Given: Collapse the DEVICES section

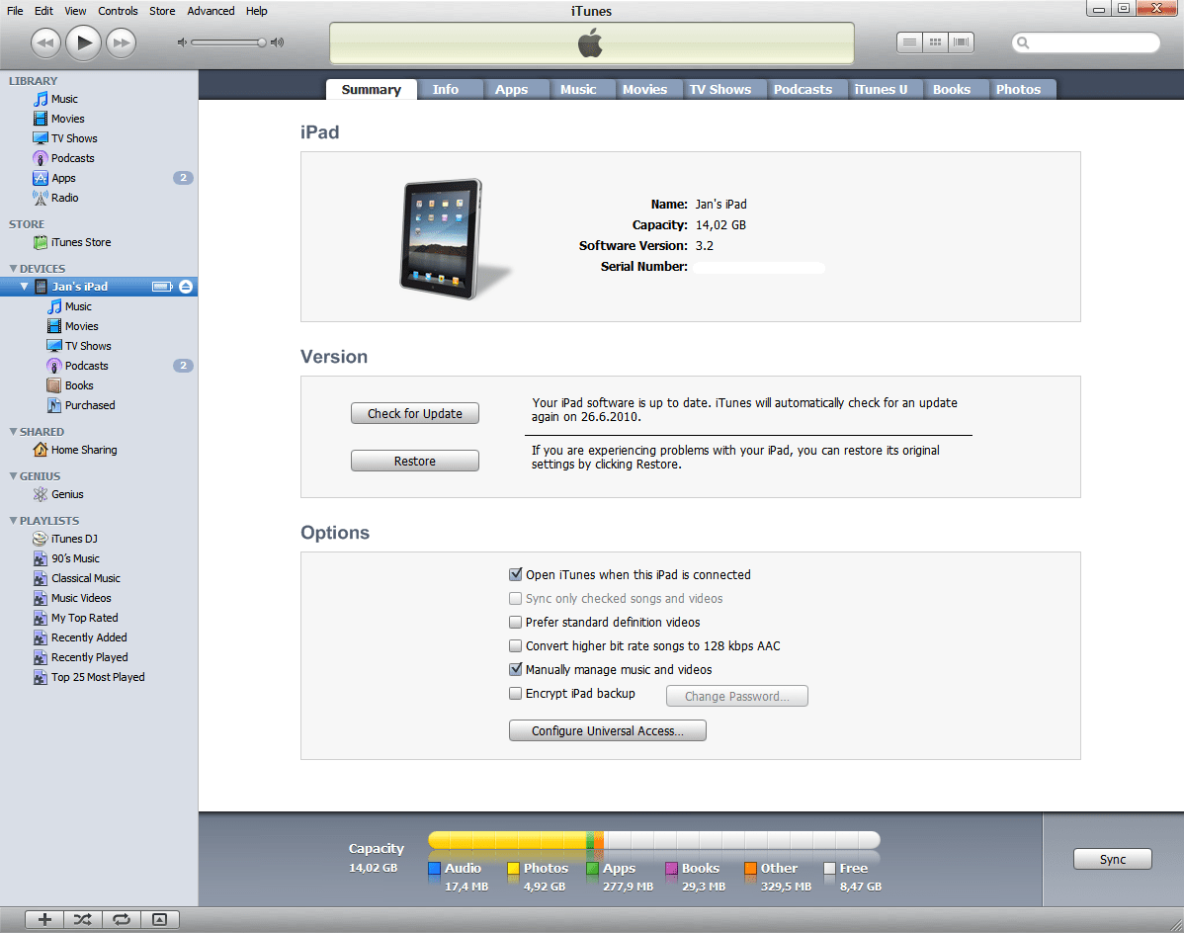Looking at the screenshot, I should click(13, 269).
